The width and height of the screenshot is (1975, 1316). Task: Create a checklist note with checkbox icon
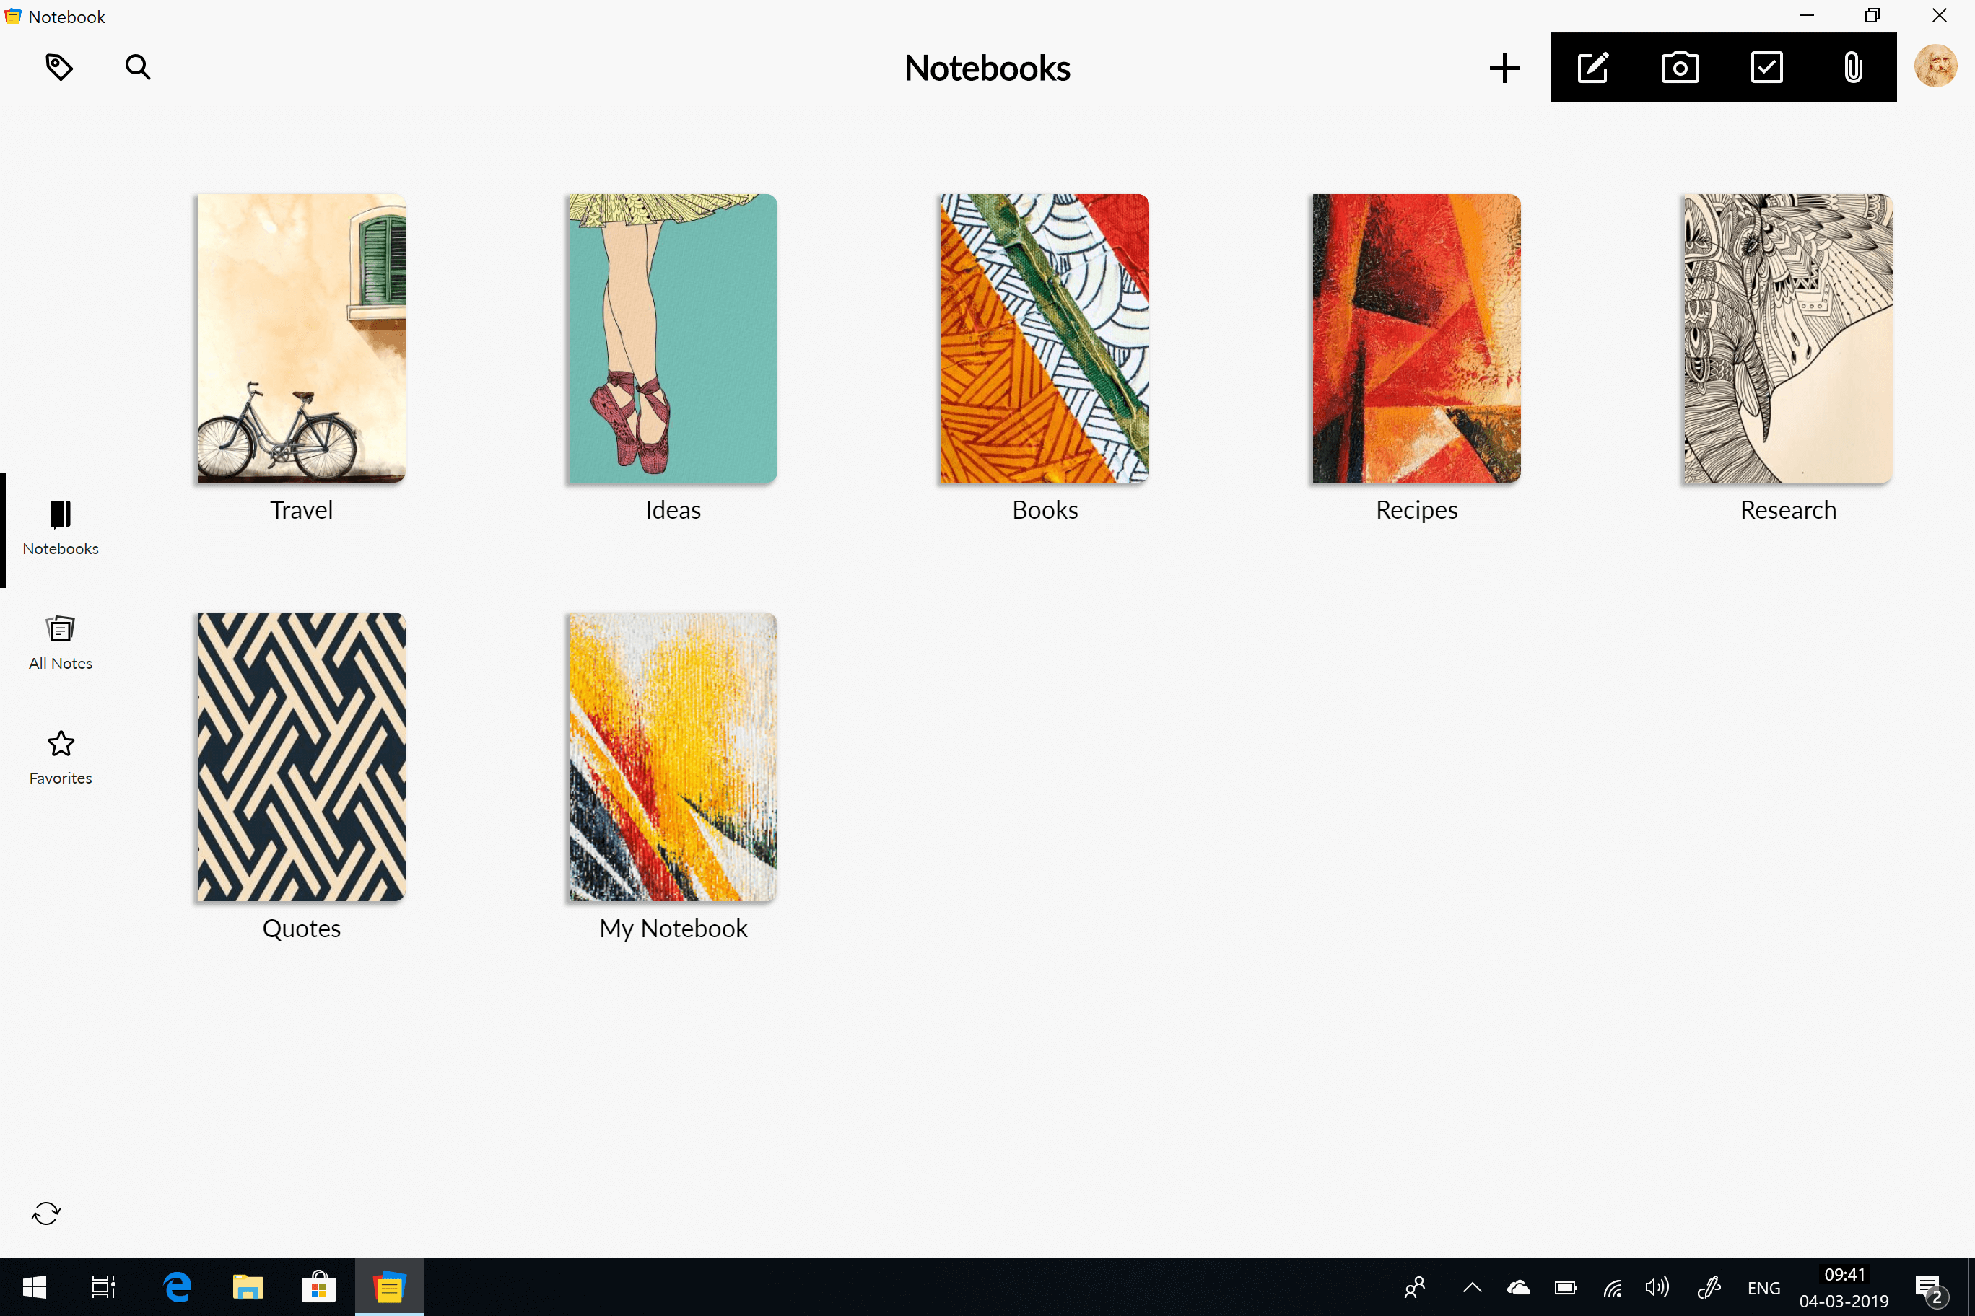[1767, 67]
